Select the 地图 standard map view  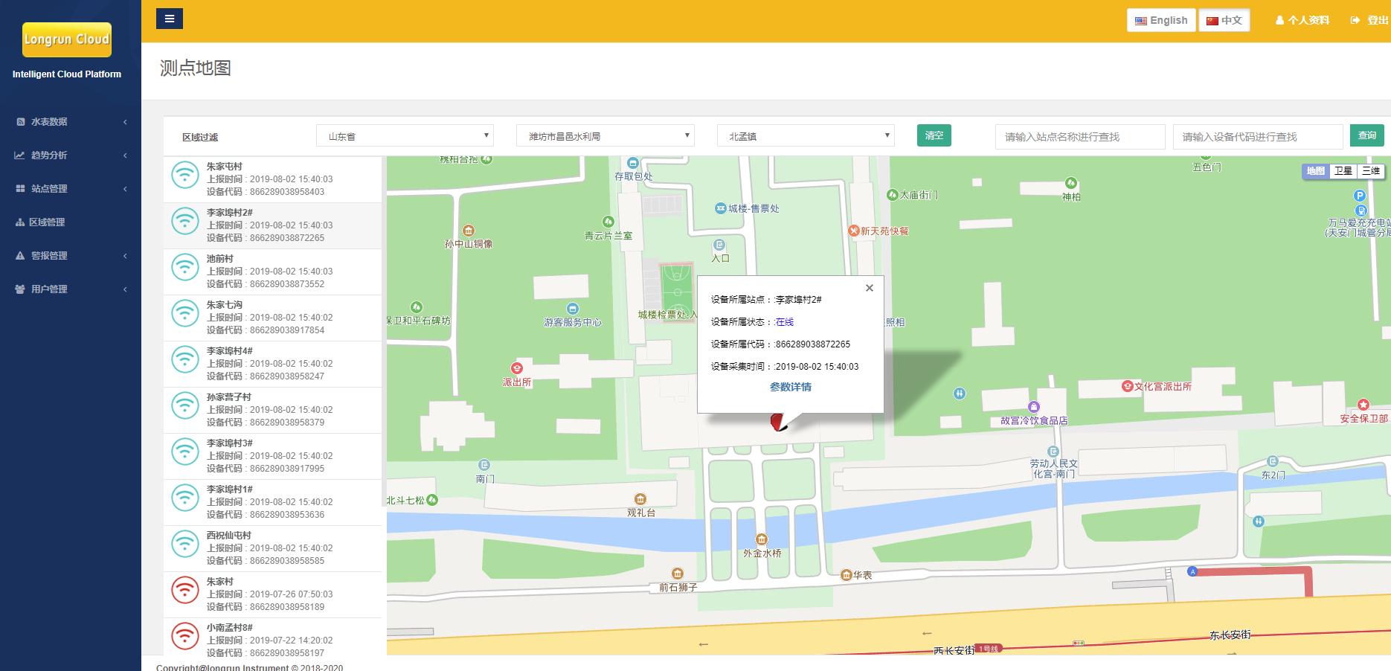pyautogui.click(x=1315, y=171)
